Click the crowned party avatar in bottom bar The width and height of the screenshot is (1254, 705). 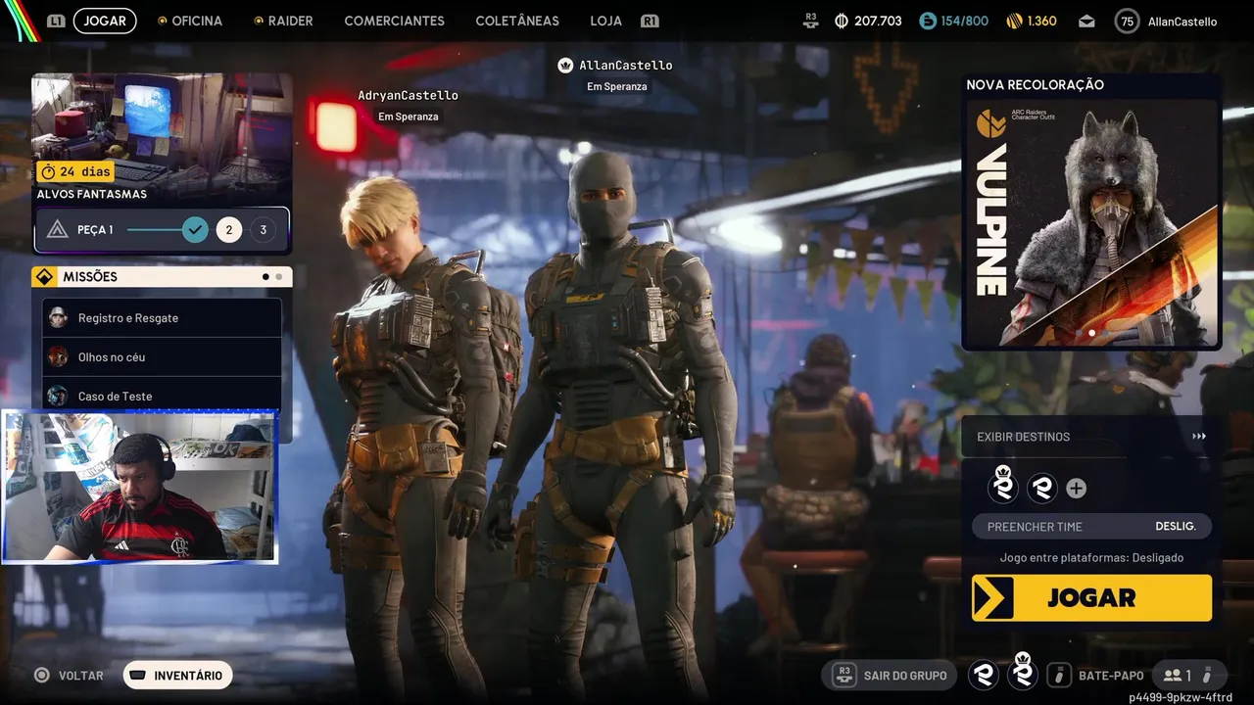click(x=1023, y=673)
